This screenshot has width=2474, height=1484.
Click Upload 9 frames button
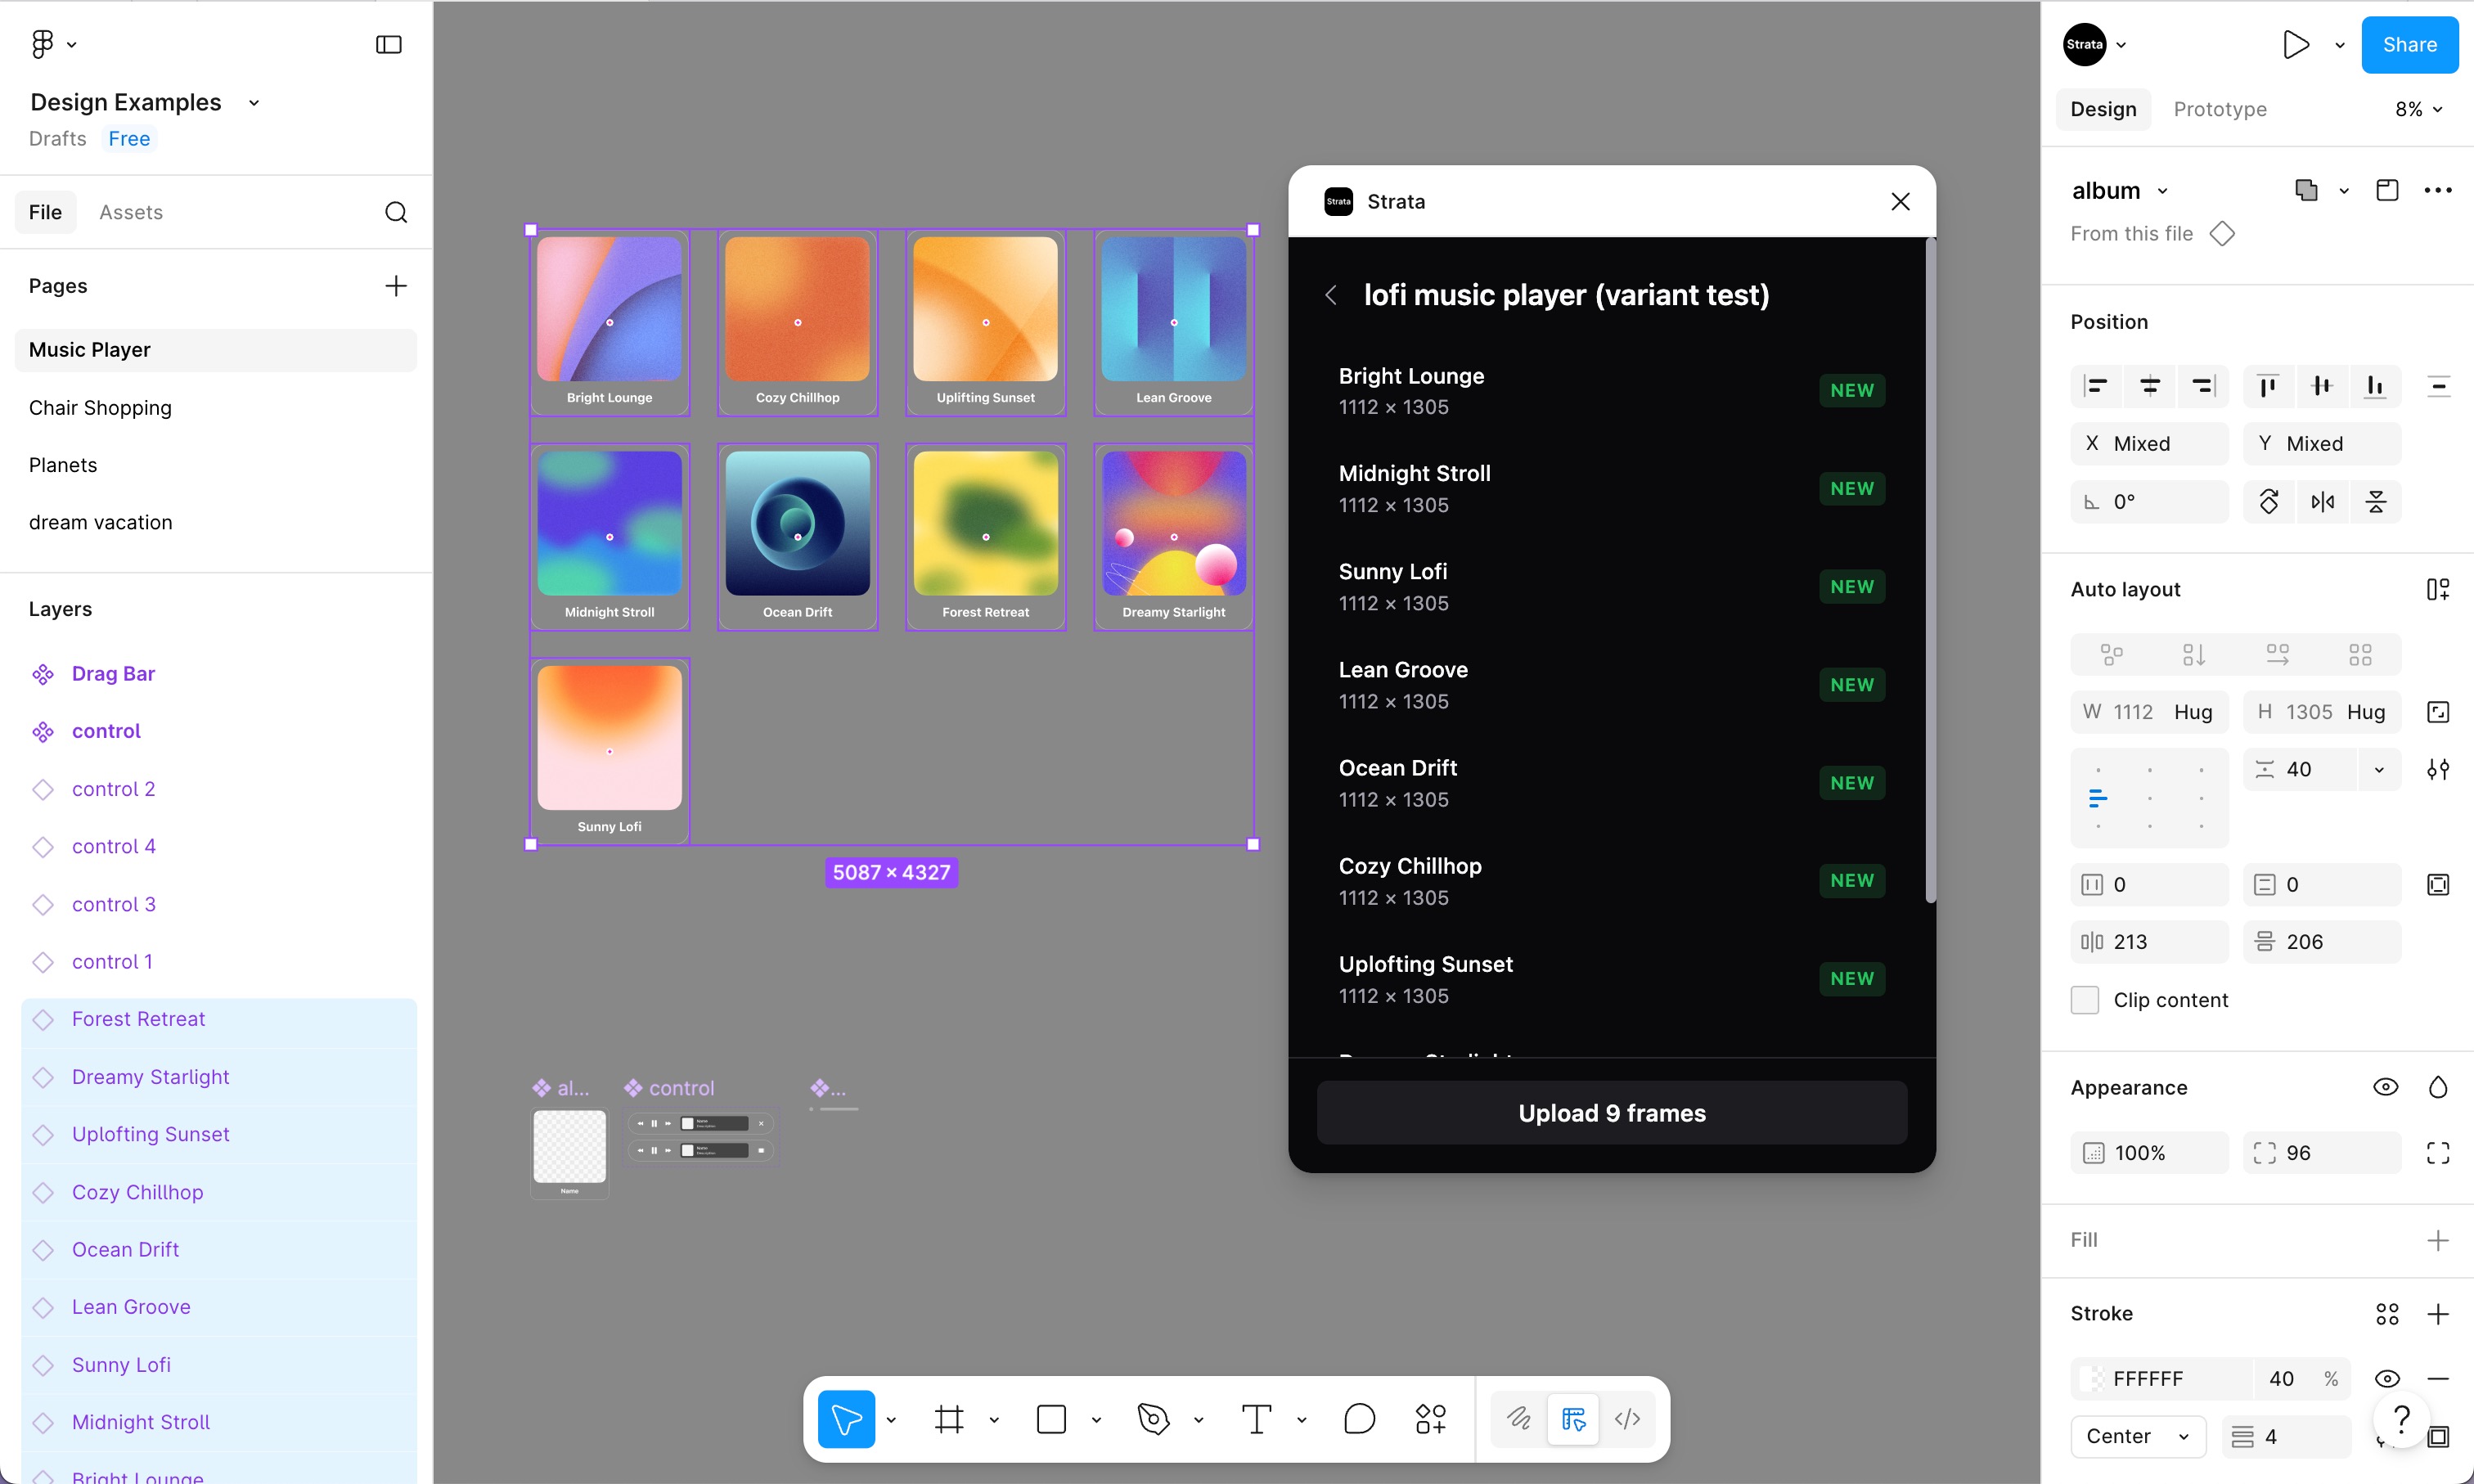(1611, 1113)
